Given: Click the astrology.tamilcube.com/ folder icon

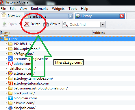Looking at the screenshot, I should click(10, 78).
